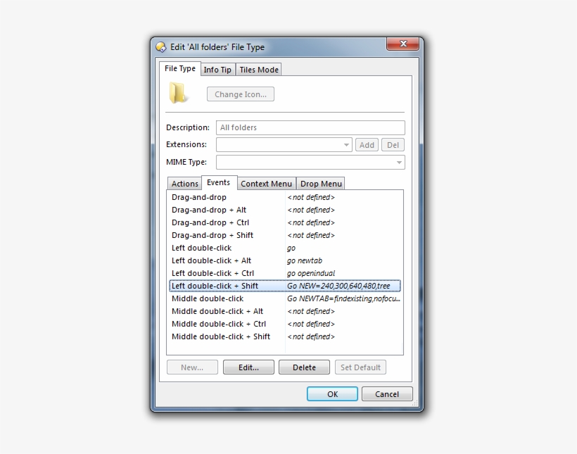The image size is (577, 454).
Task: Close the Edit File Type dialog
Action: tap(402, 44)
